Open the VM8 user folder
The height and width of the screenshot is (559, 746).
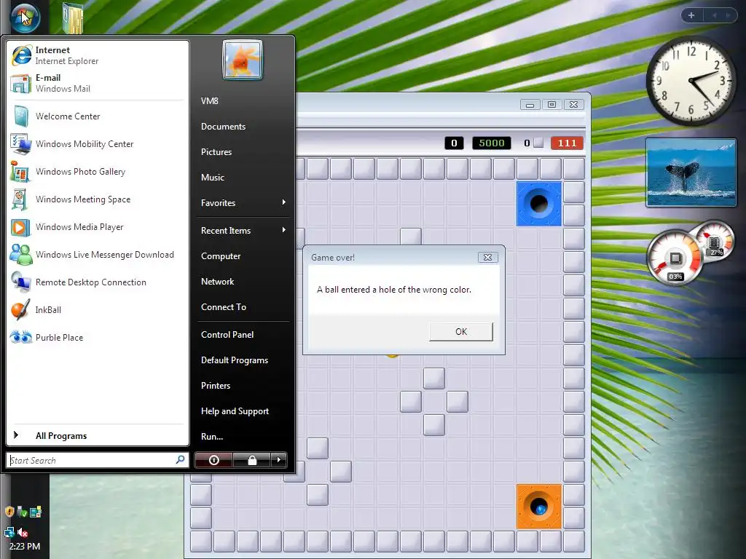point(209,100)
